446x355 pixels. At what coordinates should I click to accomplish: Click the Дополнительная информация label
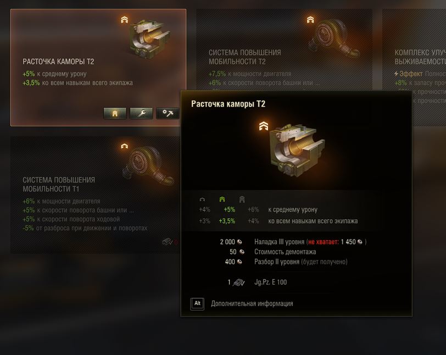tap(252, 304)
